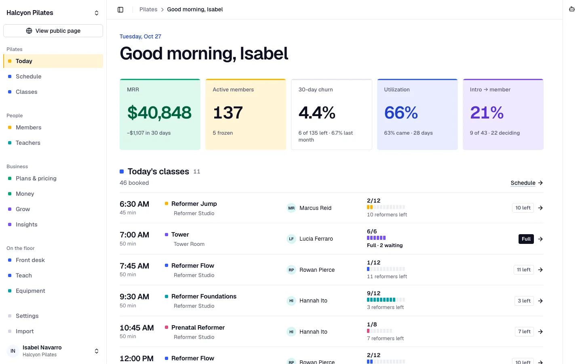Open arrow for the Prenatal Reformer class

coord(540,332)
